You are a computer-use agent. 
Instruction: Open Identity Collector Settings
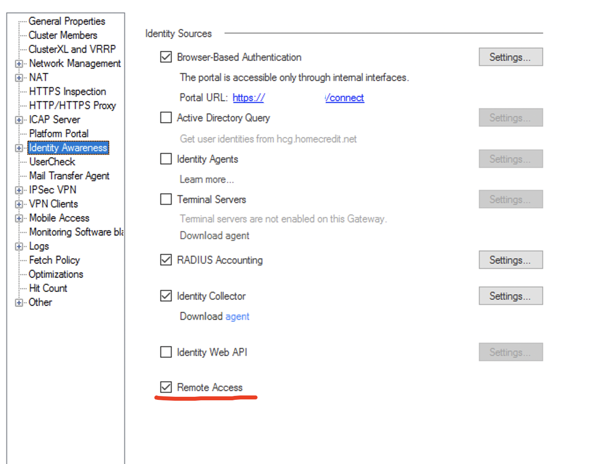(510, 296)
